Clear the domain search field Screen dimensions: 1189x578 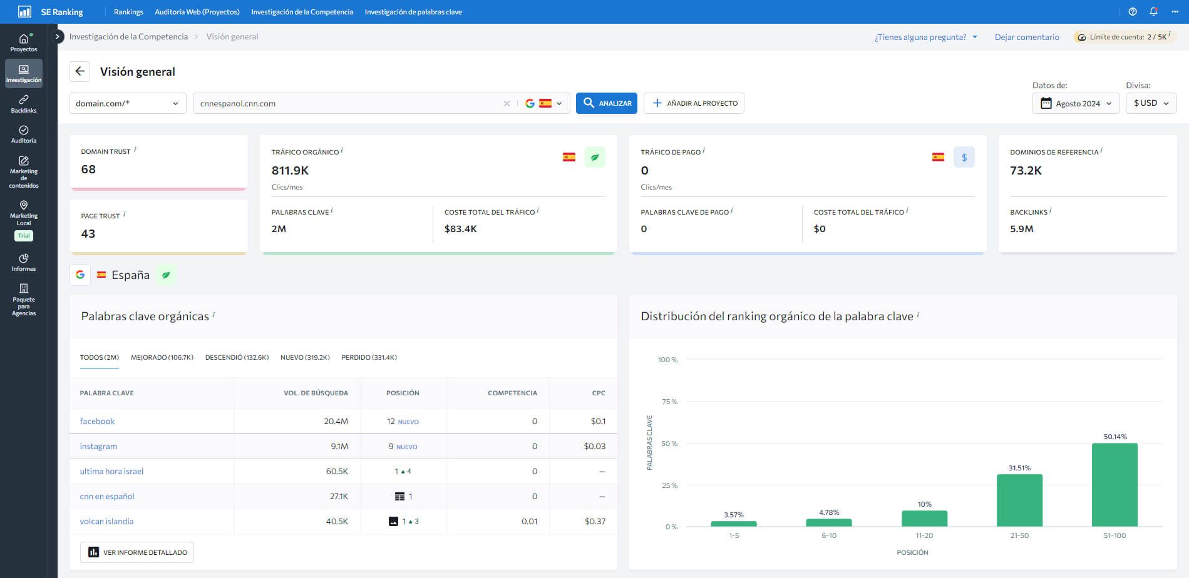[507, 104]
